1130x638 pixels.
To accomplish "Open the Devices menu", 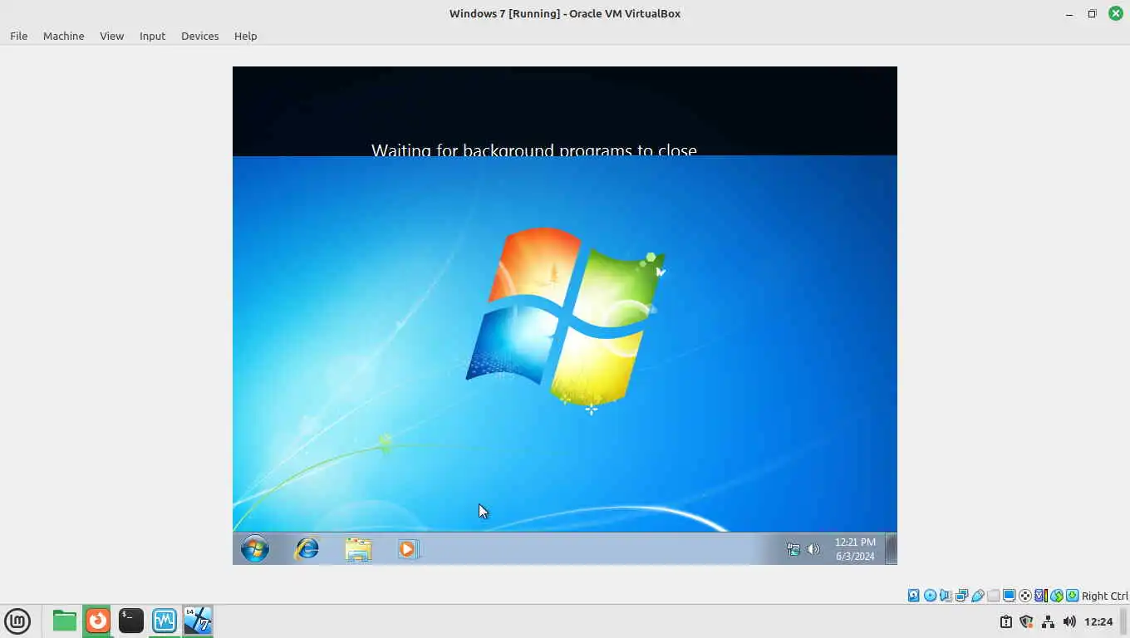I will 199,36.
